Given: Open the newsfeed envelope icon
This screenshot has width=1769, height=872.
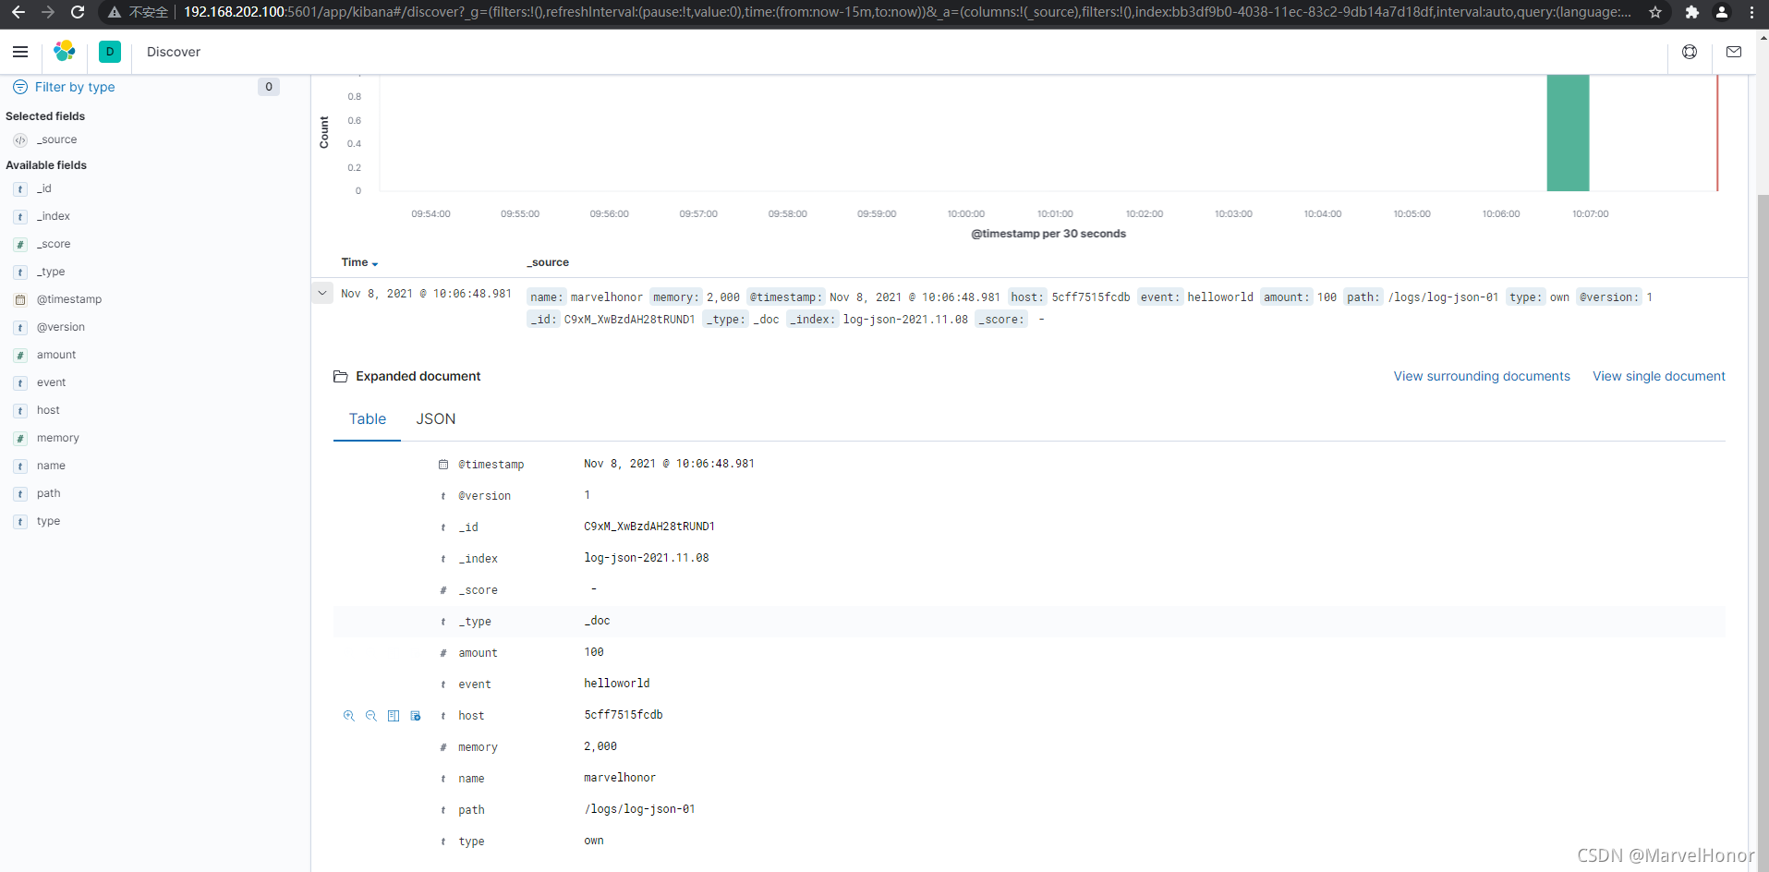Looking at the screenshot, I should [x=1734, y=52].
